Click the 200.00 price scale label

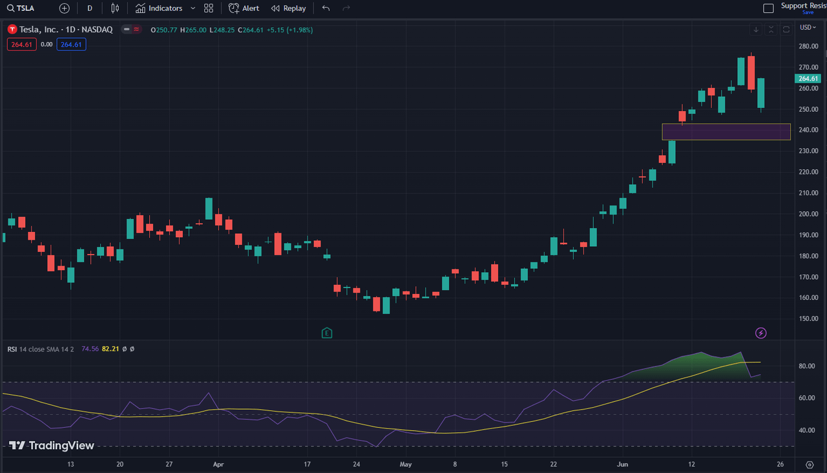coord(808,214)
